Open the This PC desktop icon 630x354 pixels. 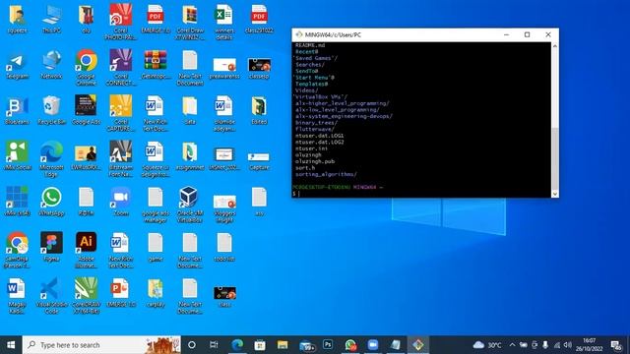click(x=51, y=20)
